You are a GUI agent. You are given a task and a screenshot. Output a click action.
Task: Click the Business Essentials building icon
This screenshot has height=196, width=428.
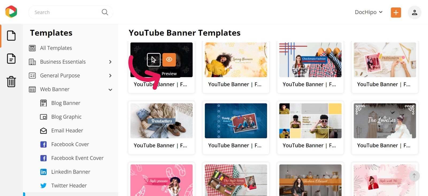[x=32, y=62]
